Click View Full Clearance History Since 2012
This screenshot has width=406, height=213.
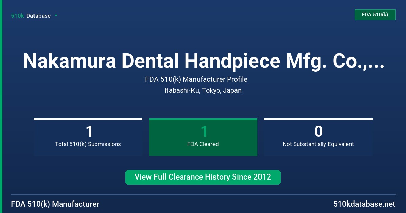(203, 177)
